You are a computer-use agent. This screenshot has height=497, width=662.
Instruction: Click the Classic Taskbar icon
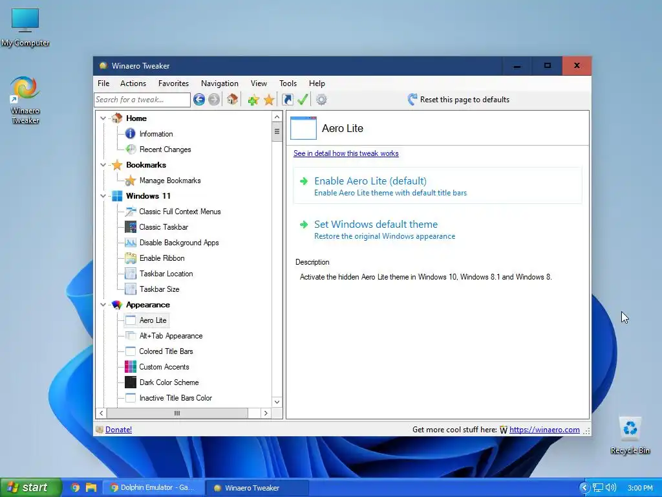coord(131,227)
